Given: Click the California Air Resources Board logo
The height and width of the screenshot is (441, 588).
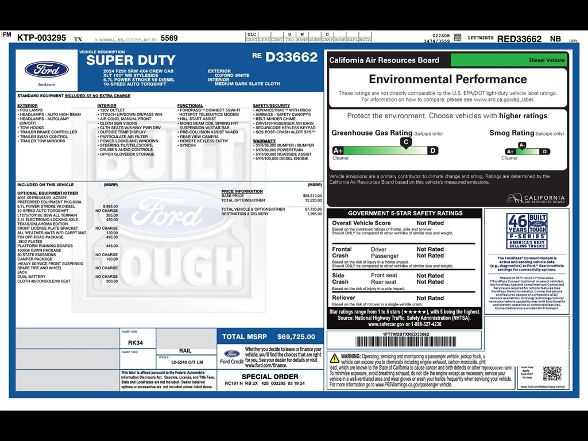Looking at the screenshot, I should (536, 198).
